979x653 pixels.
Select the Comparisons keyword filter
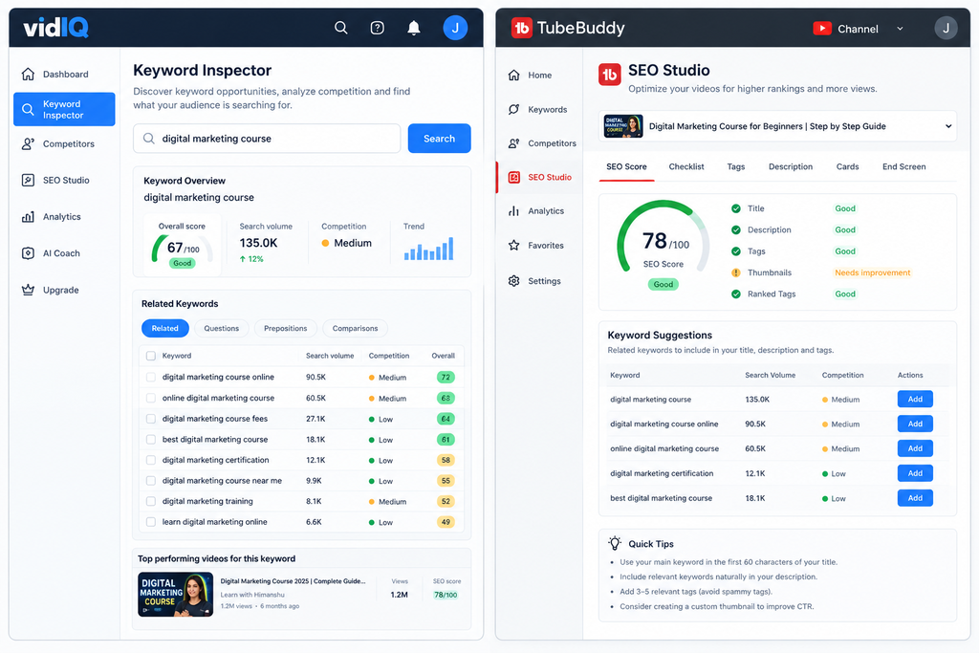pyautogui.click(x=355, y=328)
